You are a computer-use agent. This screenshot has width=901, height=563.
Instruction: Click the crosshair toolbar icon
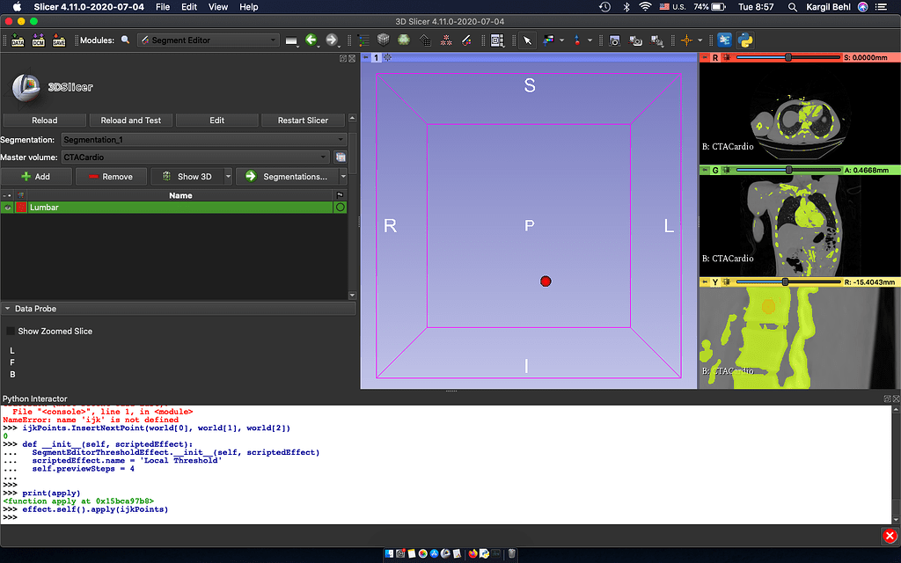tap(687, 40)
